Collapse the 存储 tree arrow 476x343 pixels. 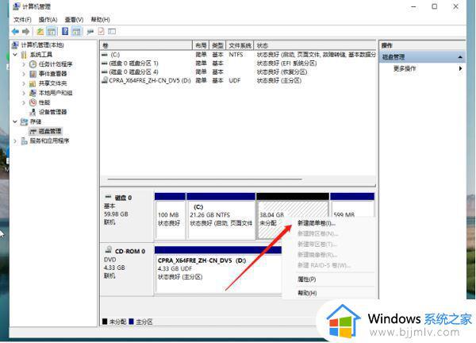click(15, 121)
